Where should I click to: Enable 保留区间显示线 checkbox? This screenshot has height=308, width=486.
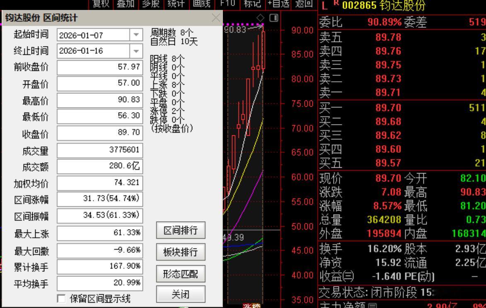(60, 298)
